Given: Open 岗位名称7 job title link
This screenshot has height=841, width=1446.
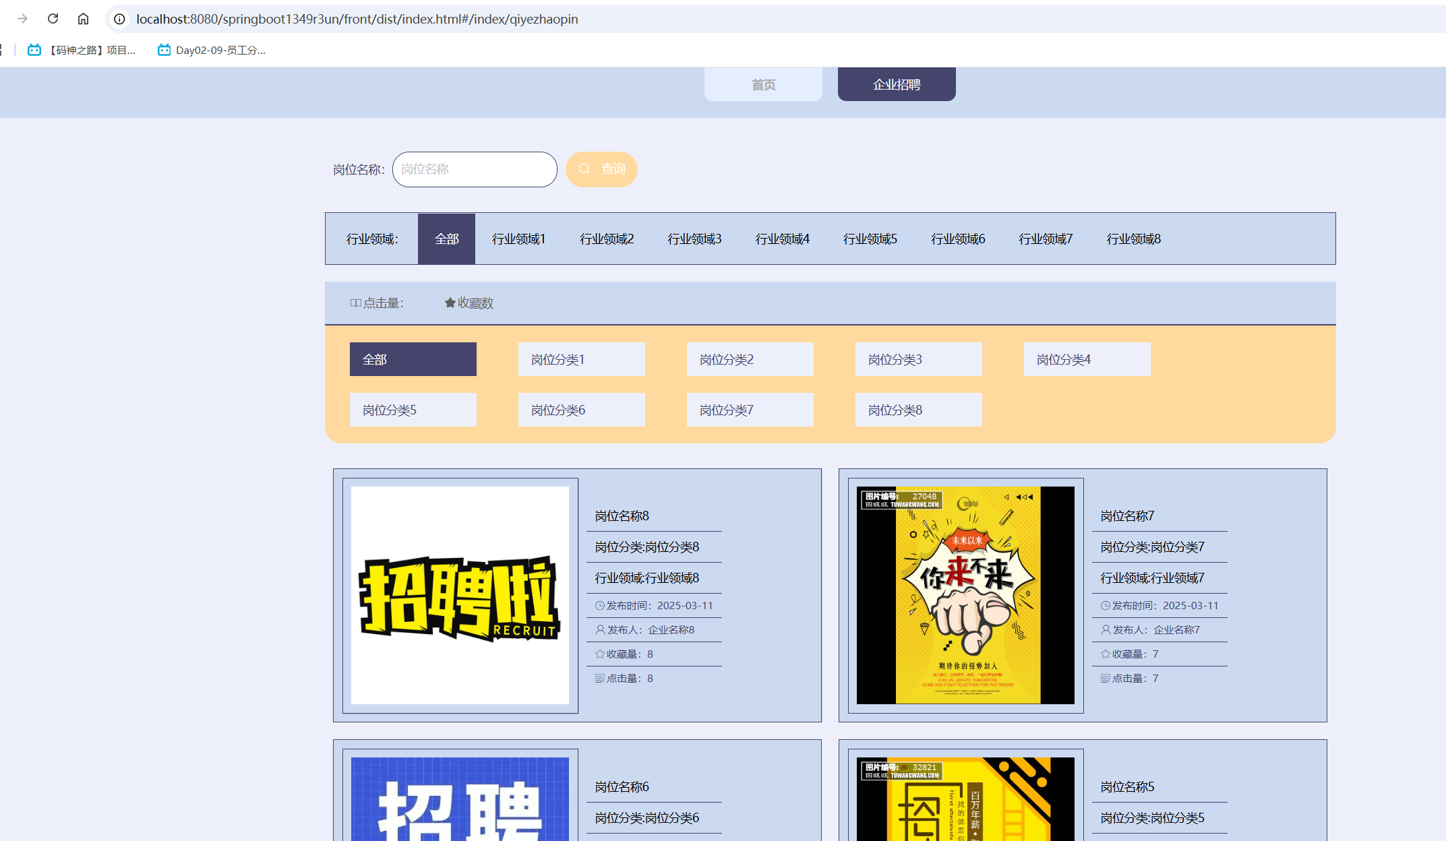Looking at the screenshot, I should click(x=1127, y=516).
